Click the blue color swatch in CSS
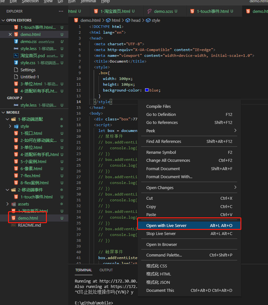Screen dimensions: 268x305 tap(147, 90)
